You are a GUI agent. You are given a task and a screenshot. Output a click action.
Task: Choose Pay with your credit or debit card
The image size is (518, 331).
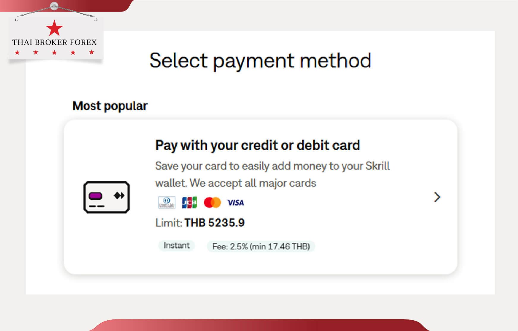tap(258, 145)
